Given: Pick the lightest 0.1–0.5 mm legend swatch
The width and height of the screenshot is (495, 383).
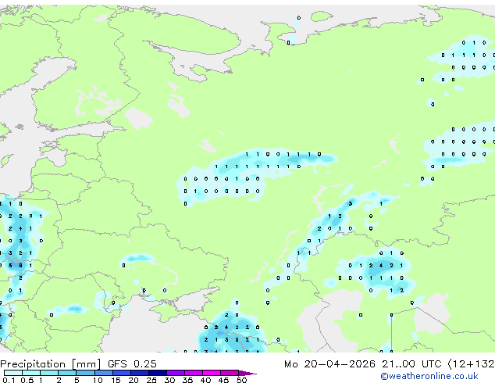Looking at the screenshot, I should 13,373.
